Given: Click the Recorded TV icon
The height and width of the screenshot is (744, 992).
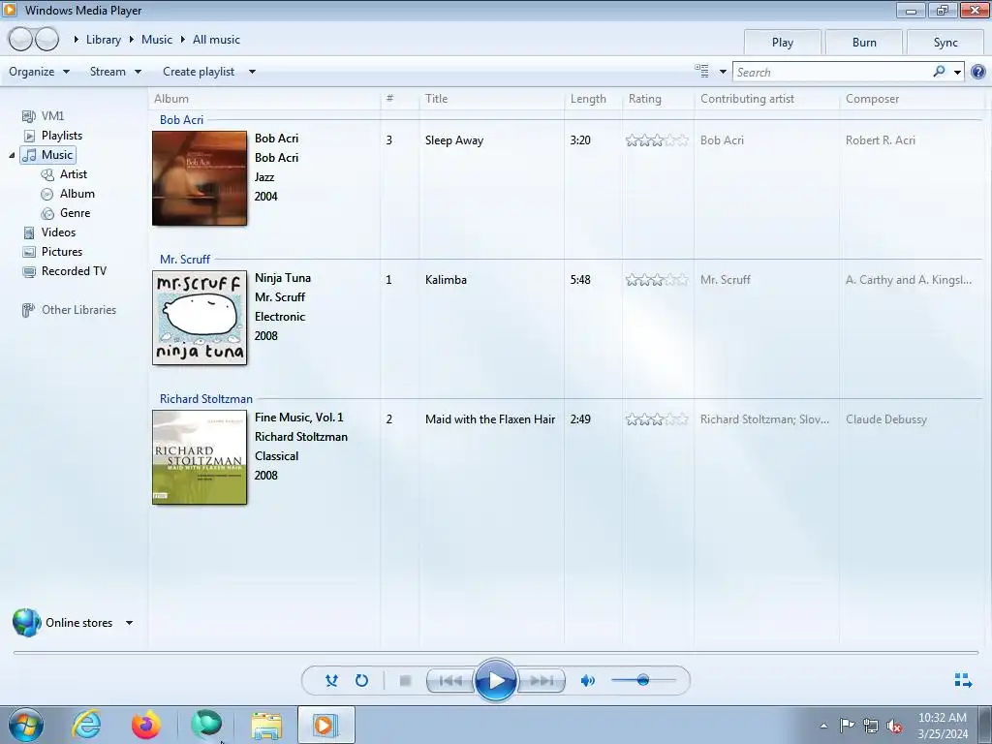Looking at the screenshot, I should click(29, 271).
